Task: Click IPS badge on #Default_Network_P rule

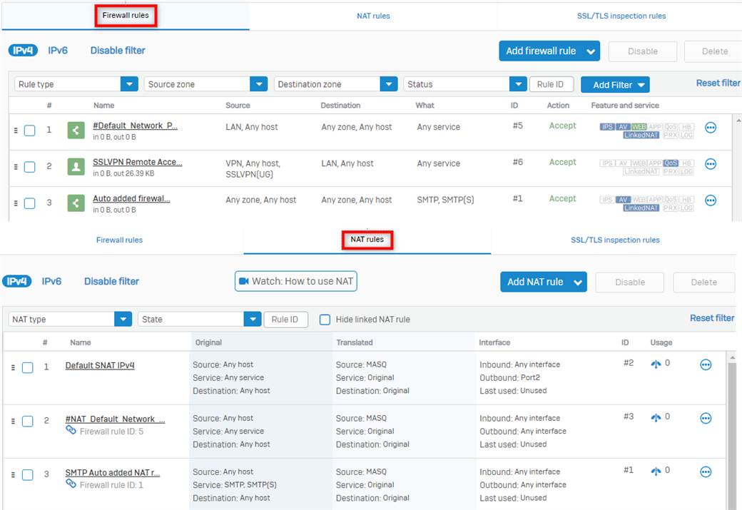Action: [x=607, y=127]
